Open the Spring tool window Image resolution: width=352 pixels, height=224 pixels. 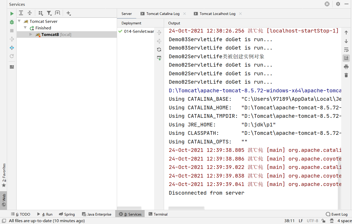[67, 214]
